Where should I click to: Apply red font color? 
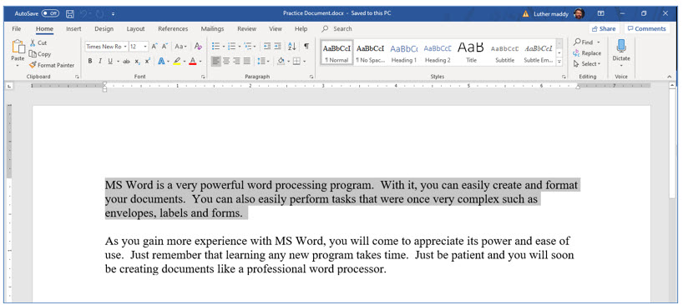193,62
